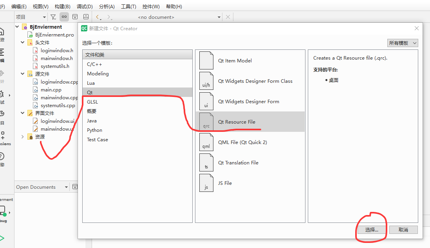The image size is (430, 248).
Task: Go back using the left navigation arrow
Action: (98, 17)
